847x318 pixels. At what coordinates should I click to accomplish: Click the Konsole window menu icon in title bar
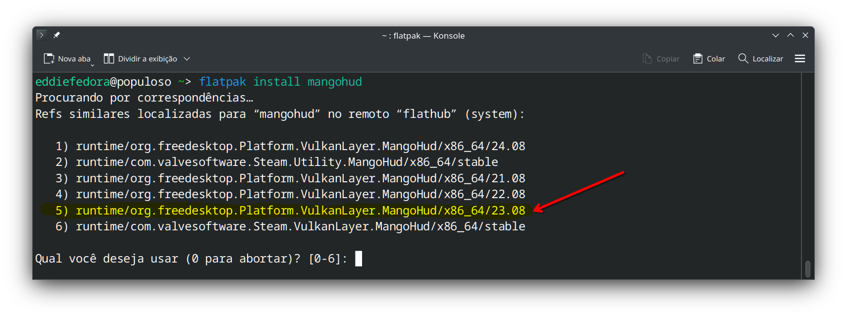(x=42, y=35)
